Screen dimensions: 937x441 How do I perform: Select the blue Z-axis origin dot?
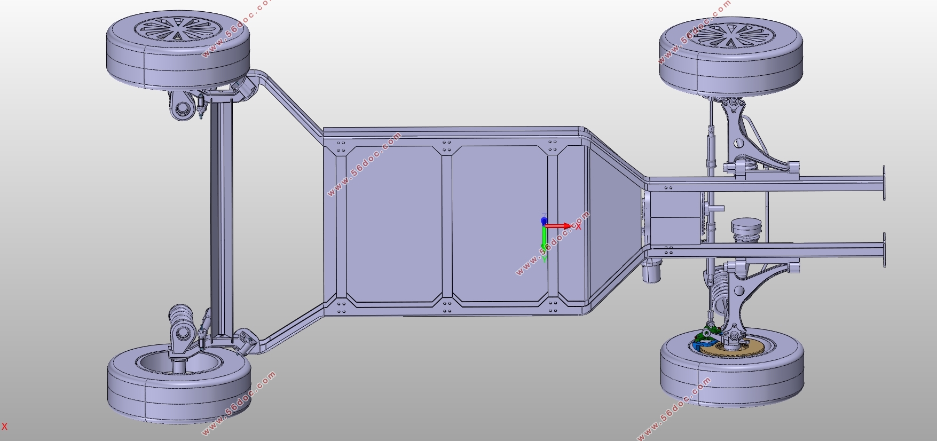click(x=544, y=220)
